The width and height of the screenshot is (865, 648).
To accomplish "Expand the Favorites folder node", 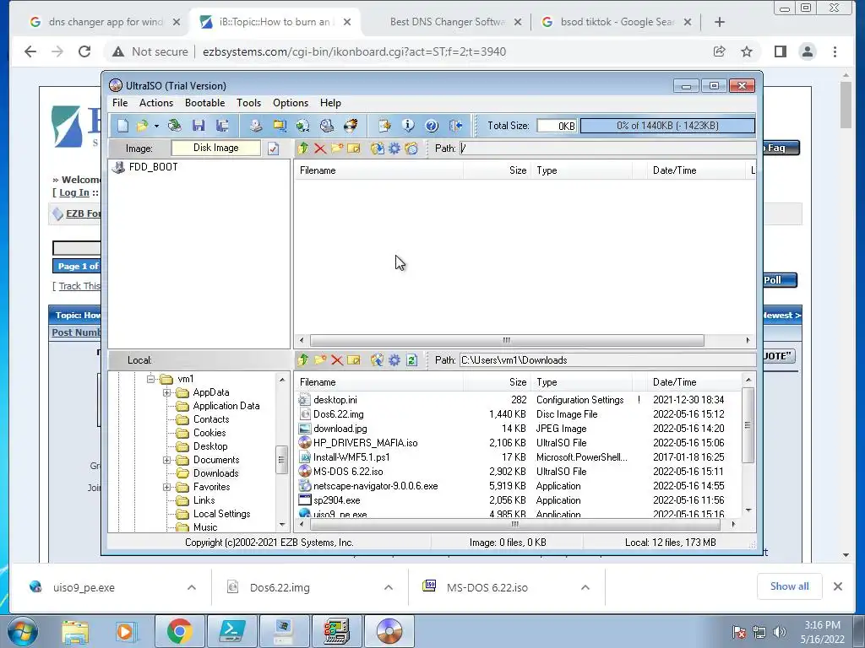I will coord(166,487).
